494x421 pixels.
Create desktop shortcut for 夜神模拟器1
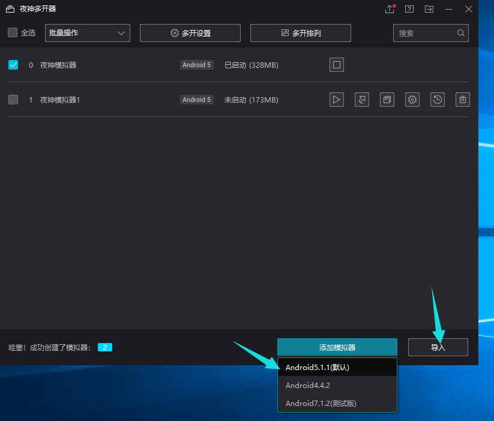362,100
